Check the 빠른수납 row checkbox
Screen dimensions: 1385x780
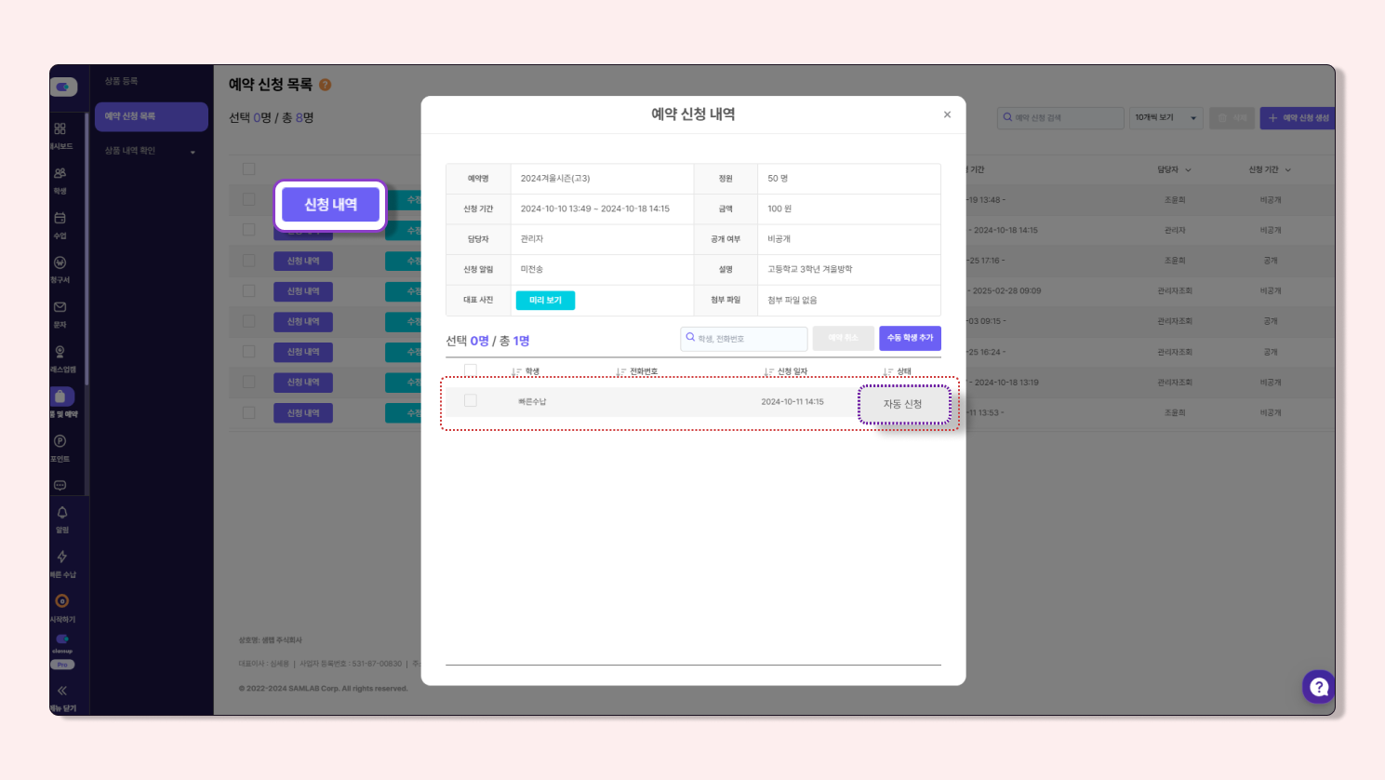point(471,400)
